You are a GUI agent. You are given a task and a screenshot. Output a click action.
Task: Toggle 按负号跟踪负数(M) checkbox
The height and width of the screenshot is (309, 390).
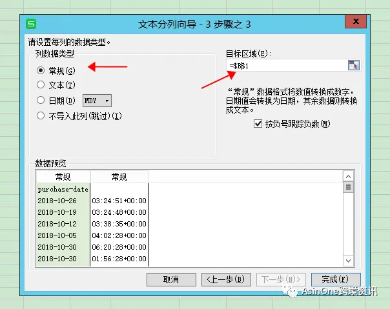coord(258,124)
